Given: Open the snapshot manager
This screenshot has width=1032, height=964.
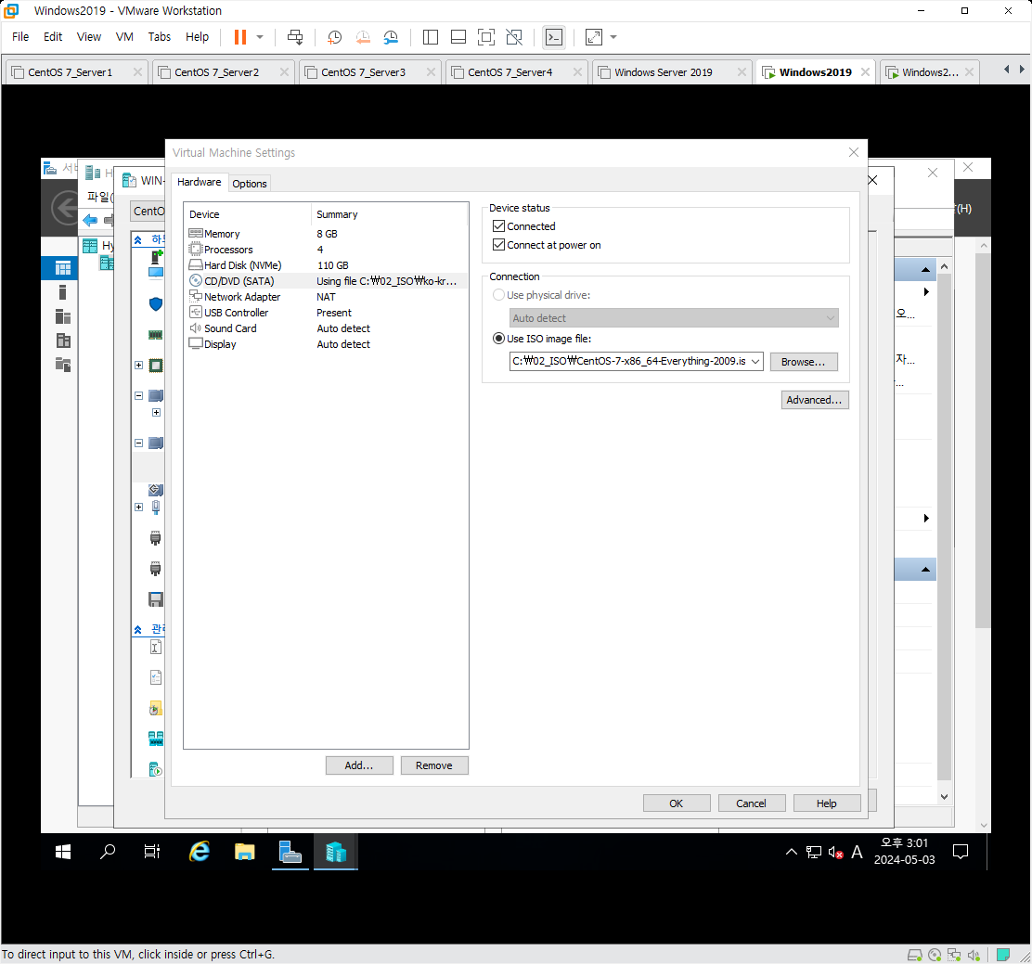Looking at the screenshot, I should pos(391,37).
